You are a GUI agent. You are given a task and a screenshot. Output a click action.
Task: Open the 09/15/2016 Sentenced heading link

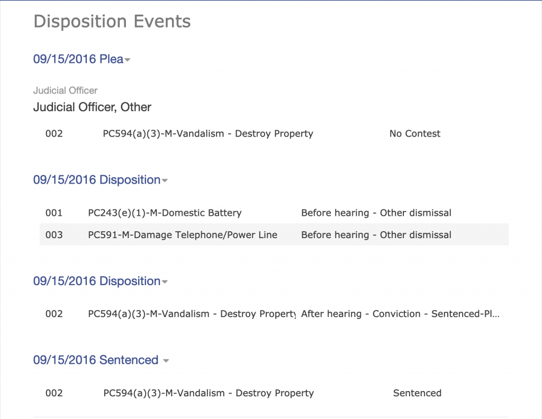point(96,360)
